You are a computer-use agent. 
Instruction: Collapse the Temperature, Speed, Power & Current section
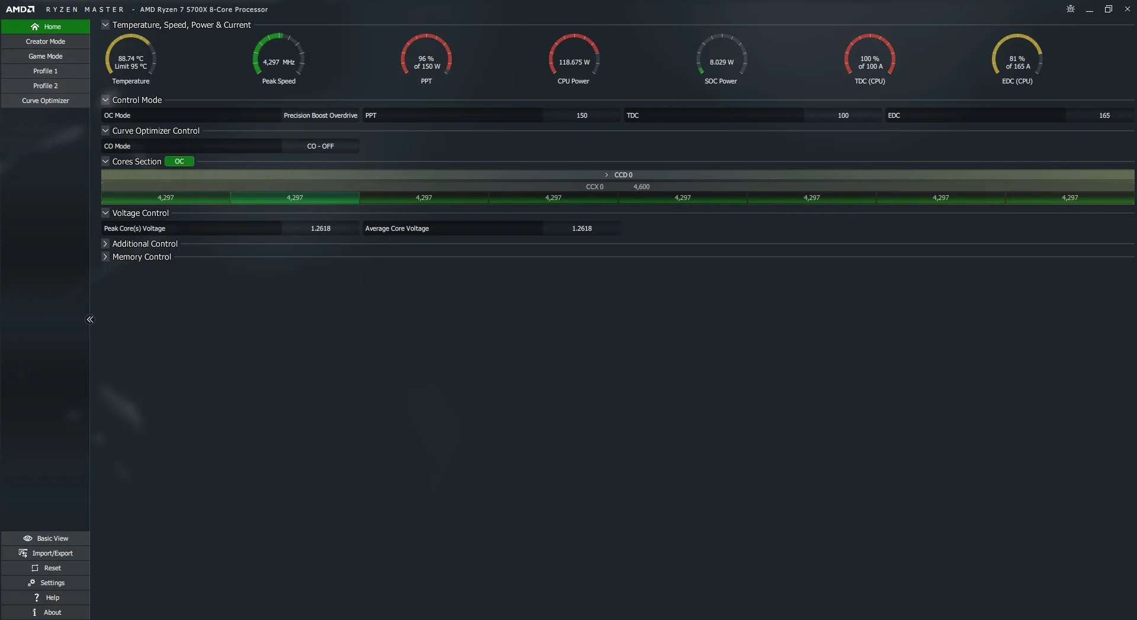coord(105,25)
